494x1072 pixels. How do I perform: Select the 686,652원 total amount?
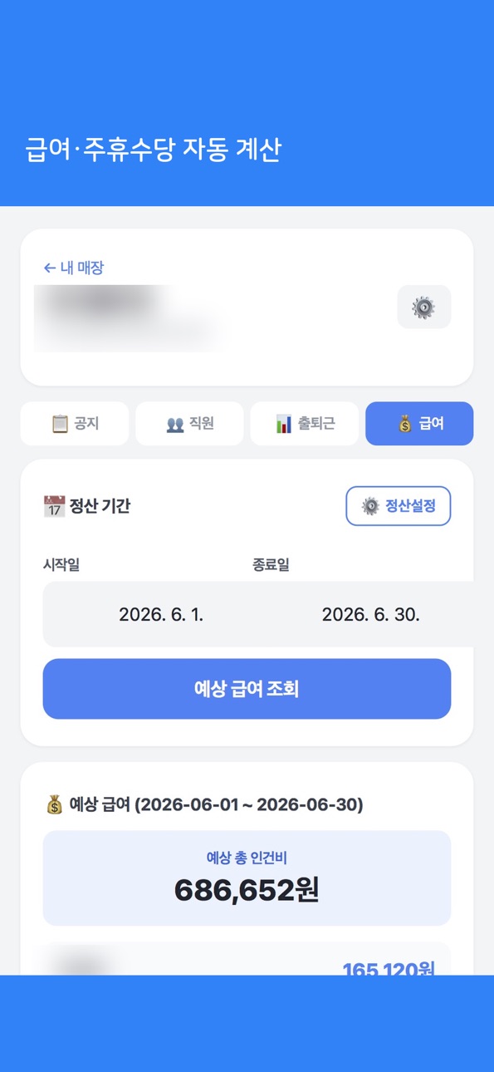click(247, 890)
